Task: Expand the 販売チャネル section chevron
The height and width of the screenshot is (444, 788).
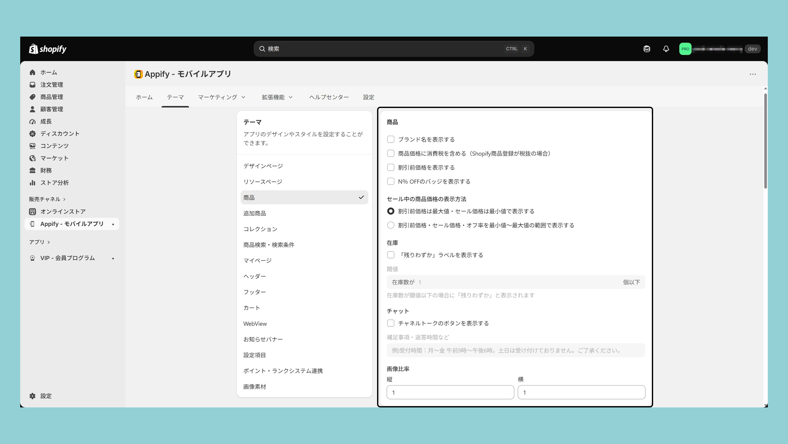Action: tap(64, 199)
